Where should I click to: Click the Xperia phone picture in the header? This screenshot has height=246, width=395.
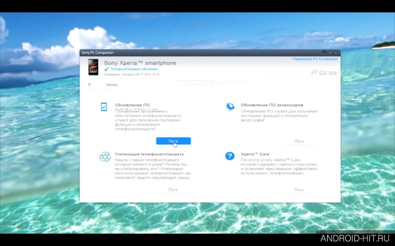point(93,67)
